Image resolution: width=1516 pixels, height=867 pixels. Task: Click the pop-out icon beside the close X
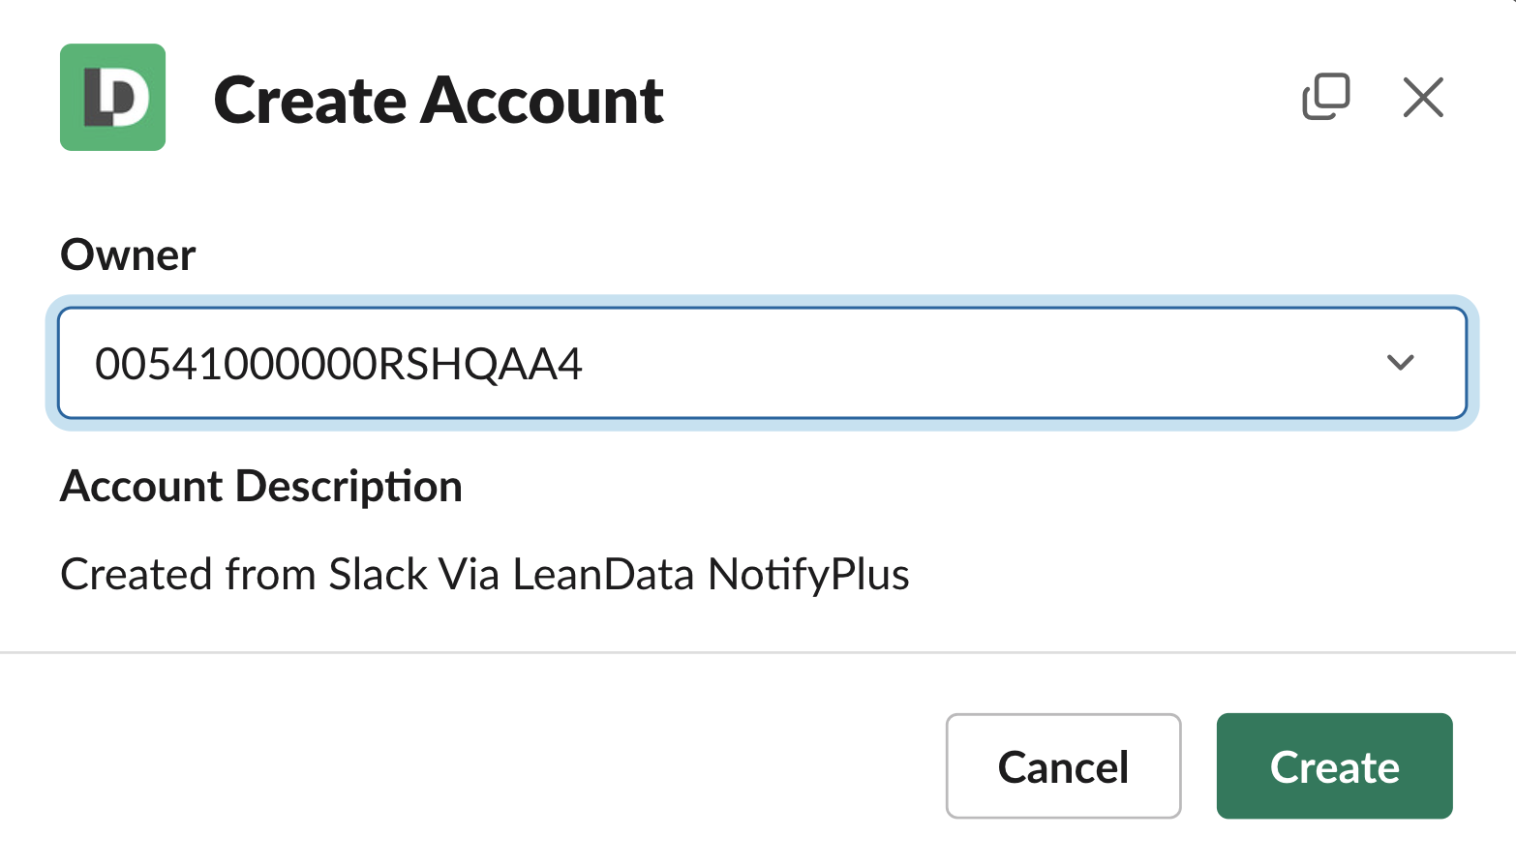[x=1325, y=97]
